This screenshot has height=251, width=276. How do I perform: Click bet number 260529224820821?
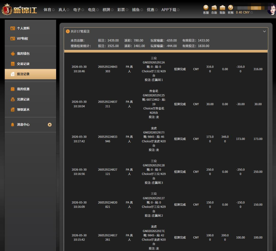click(107, 204)
